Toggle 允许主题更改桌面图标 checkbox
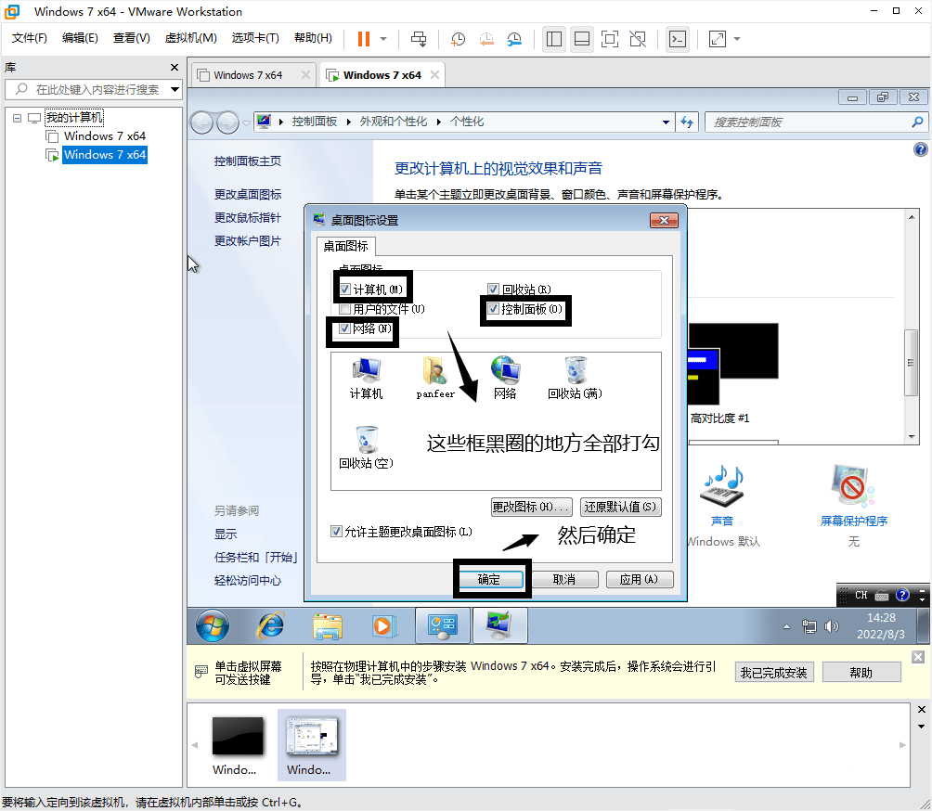932x811 pixels. [336, 532]
